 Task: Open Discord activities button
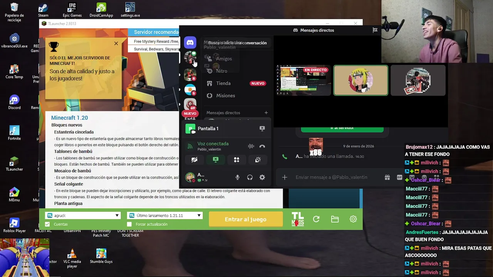click(237, 160)
